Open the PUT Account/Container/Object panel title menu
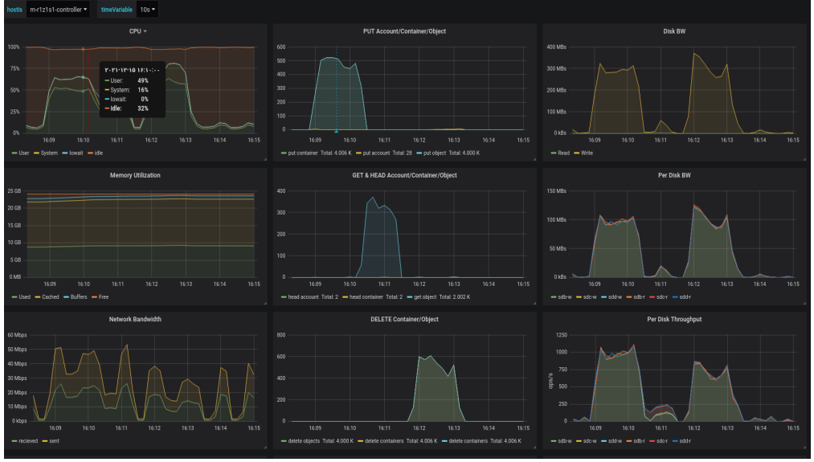 404,31
